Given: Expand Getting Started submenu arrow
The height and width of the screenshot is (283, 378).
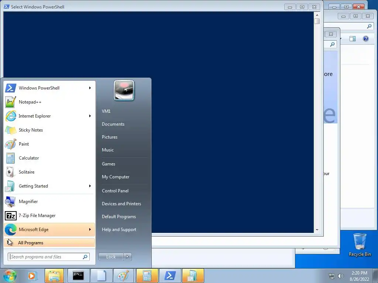Looking at the screenshot, I should [x=90, y=186].
